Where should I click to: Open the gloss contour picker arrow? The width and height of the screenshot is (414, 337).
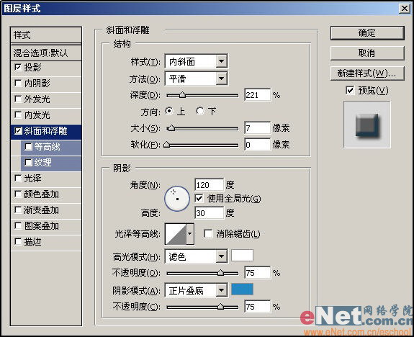[190, 234]
